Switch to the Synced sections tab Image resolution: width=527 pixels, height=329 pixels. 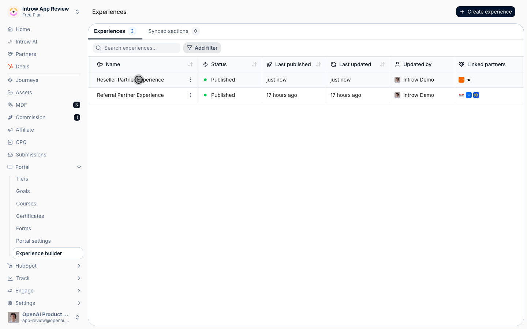click(x=174, y=31)
